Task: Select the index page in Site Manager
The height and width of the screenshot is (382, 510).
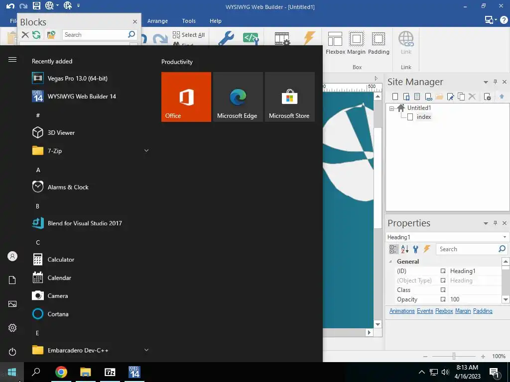Action: [x=424, y=117]
